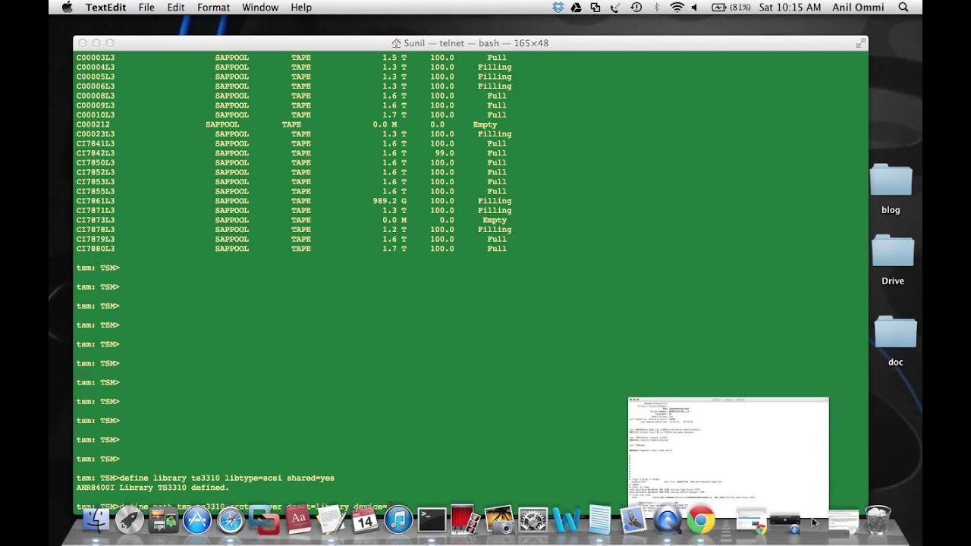Launch Photo Booth from the Dock
This screenshot has width=971, height=546.
pos(465,520)
